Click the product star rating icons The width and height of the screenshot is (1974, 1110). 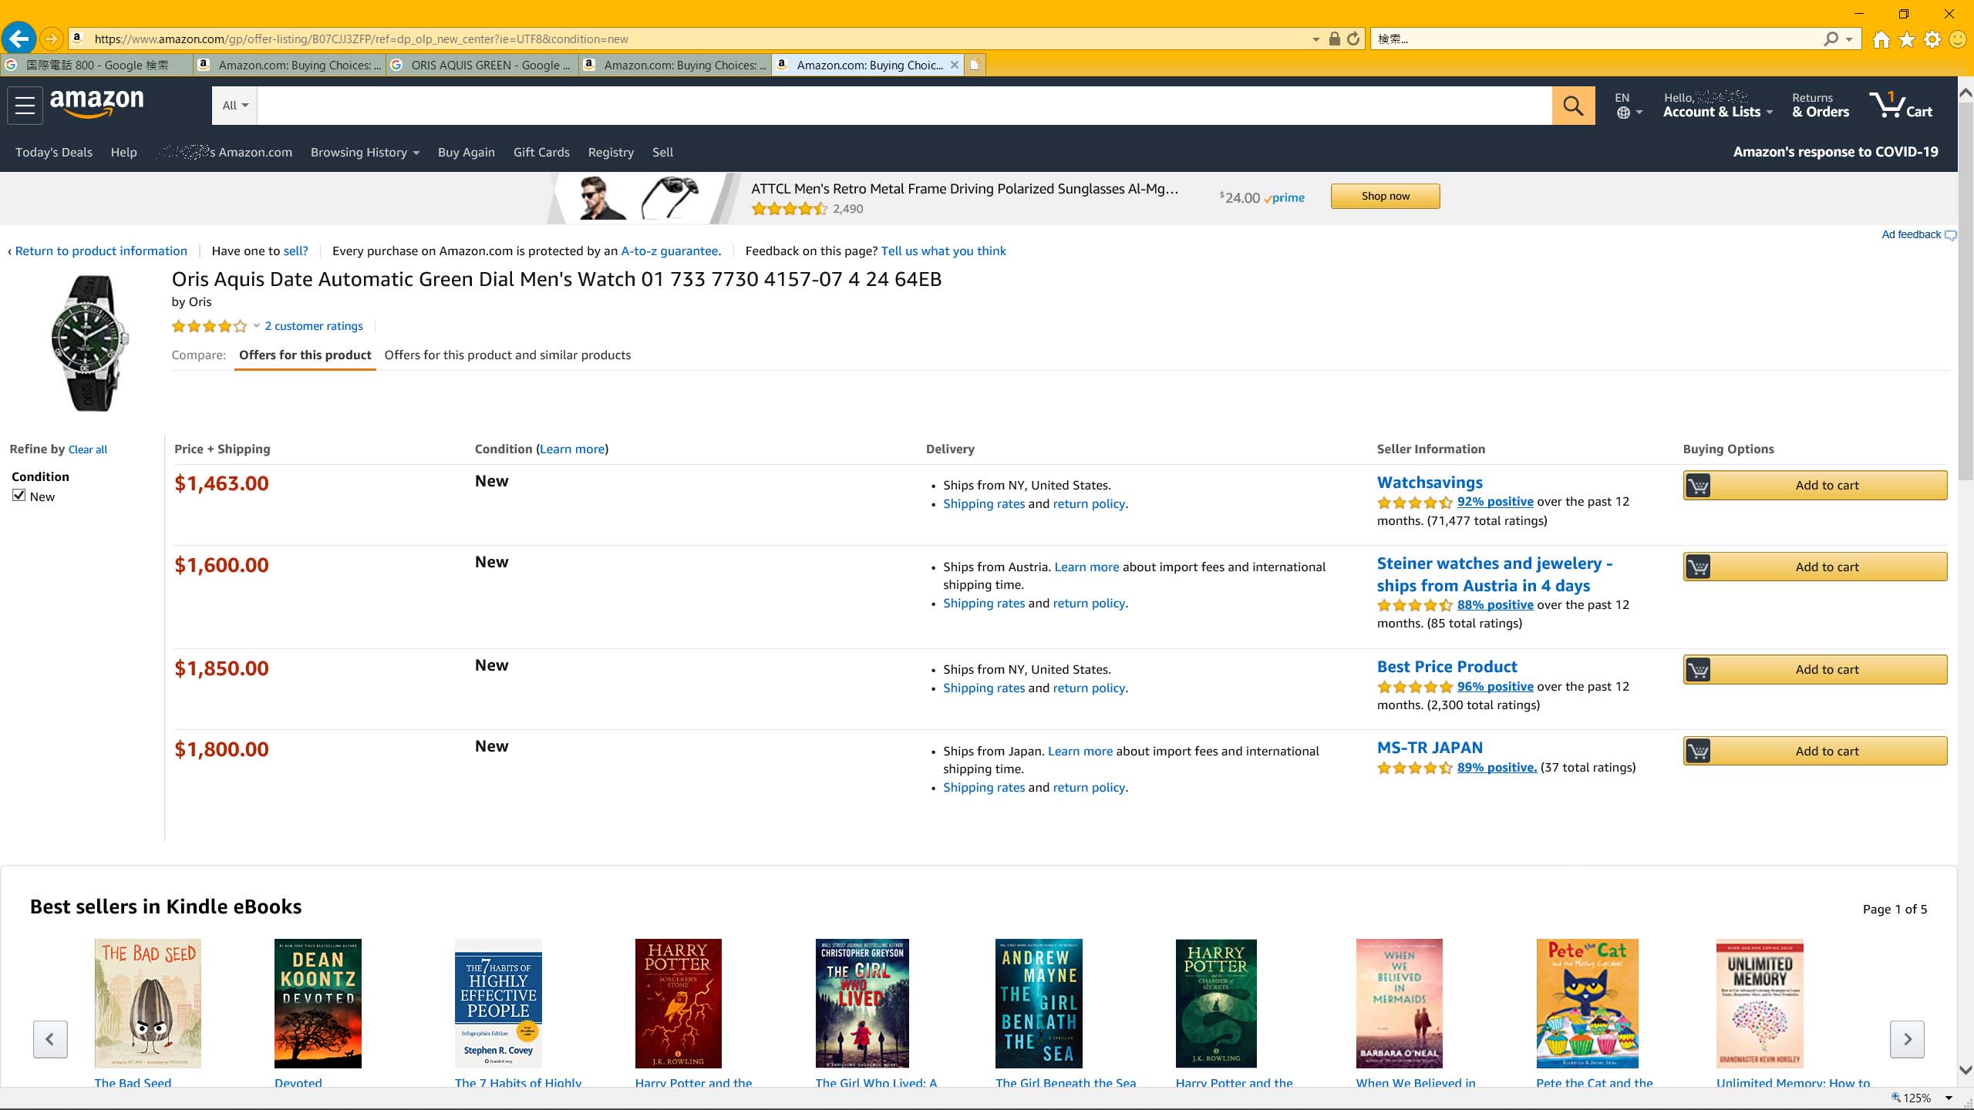[209, 326]
